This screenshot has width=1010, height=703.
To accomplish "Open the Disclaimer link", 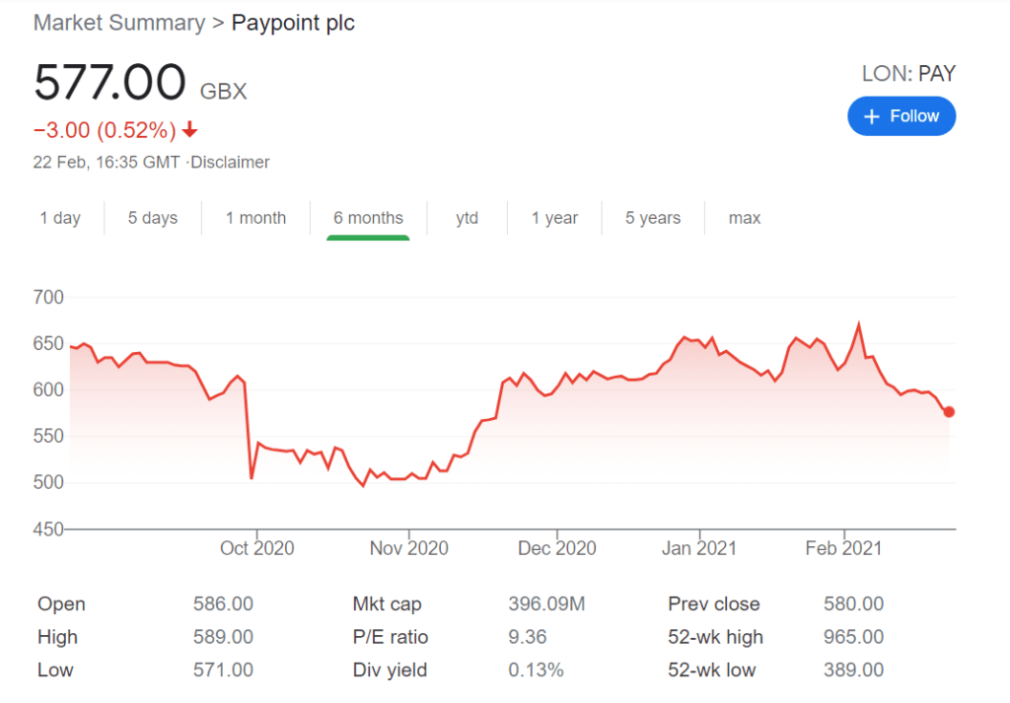I will coord(230,162).
